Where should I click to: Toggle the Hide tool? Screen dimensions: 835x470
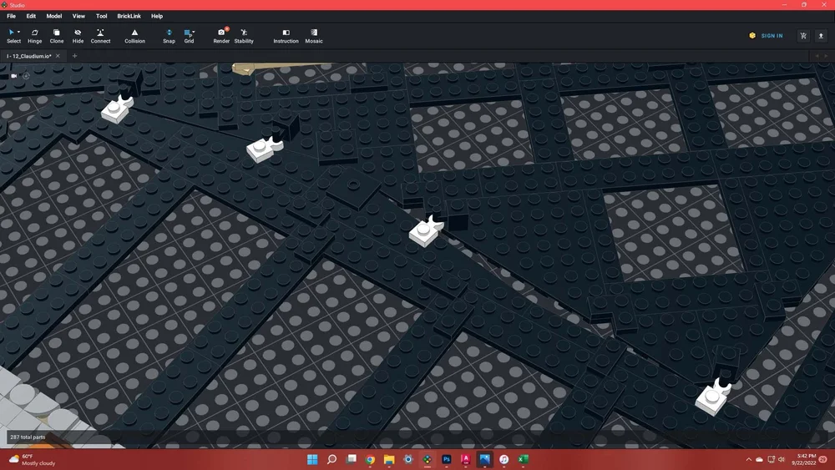tap(78, 36)
